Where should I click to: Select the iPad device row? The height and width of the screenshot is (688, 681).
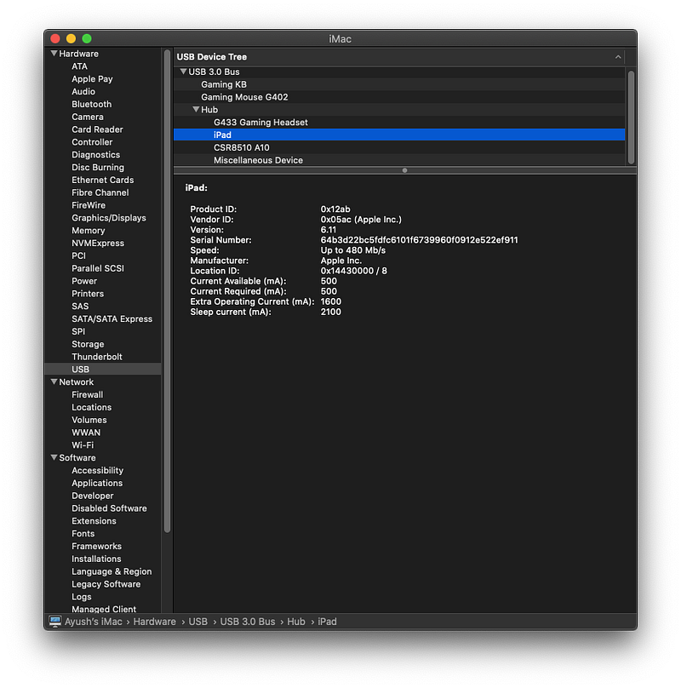tap(399, 135)
